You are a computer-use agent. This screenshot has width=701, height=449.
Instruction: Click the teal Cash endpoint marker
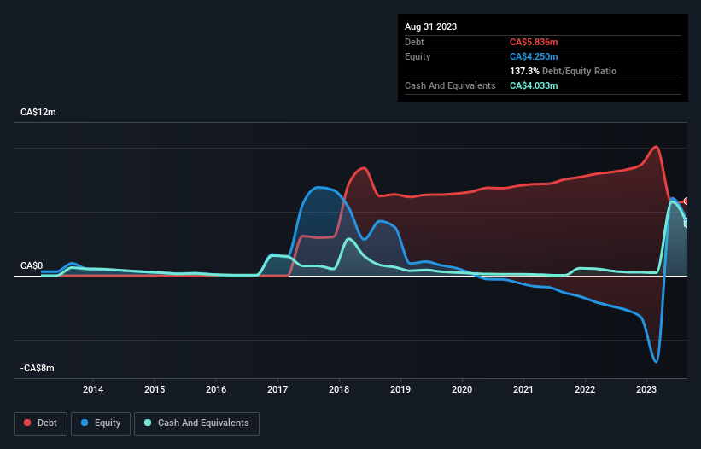point(686,224)
